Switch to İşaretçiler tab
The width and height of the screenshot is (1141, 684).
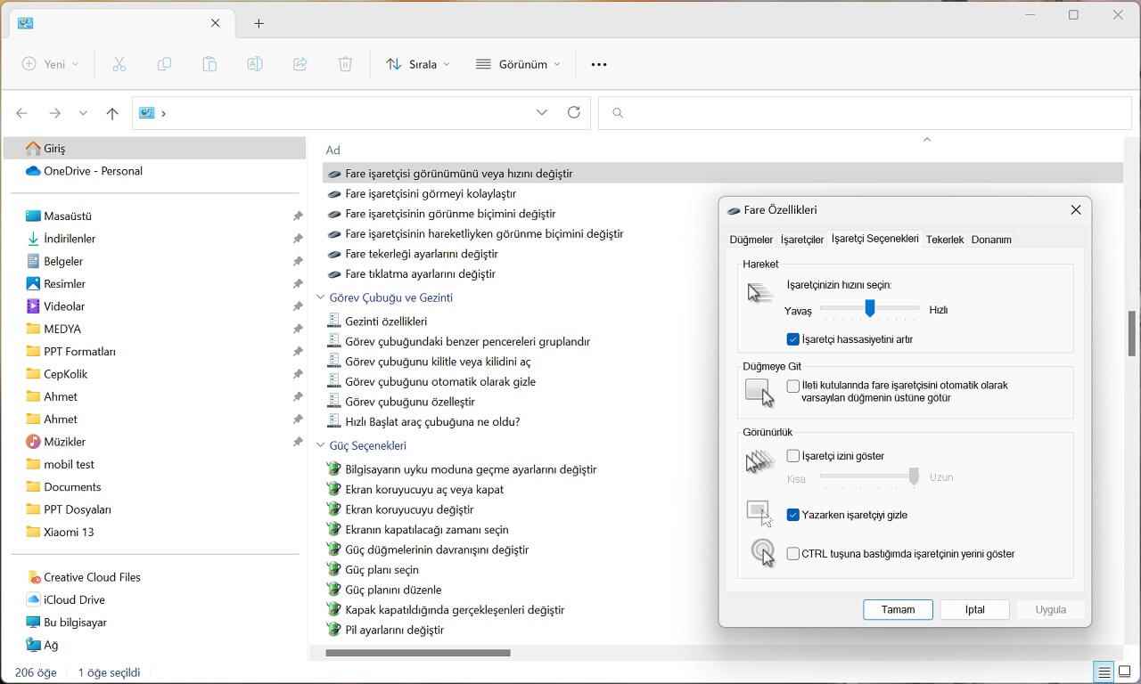tap(802, 240)
